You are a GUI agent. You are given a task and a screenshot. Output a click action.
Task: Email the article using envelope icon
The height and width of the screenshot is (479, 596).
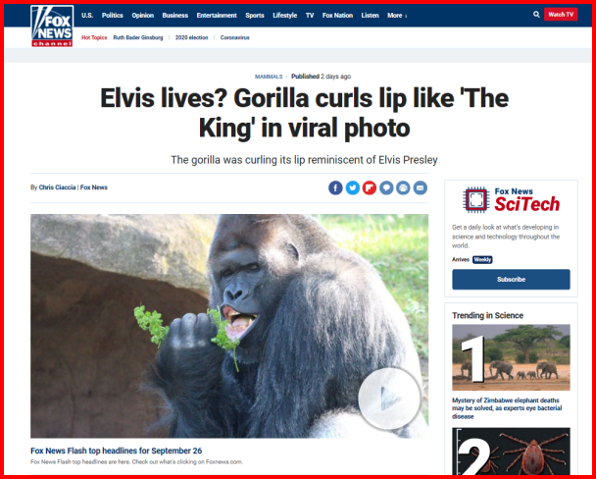(x=420, y=187)
